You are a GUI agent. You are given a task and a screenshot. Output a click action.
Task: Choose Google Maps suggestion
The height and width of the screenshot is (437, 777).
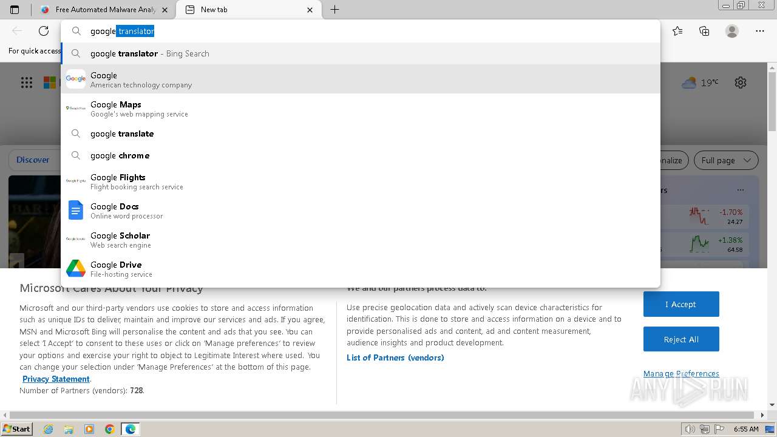click(x=361, y=109)
